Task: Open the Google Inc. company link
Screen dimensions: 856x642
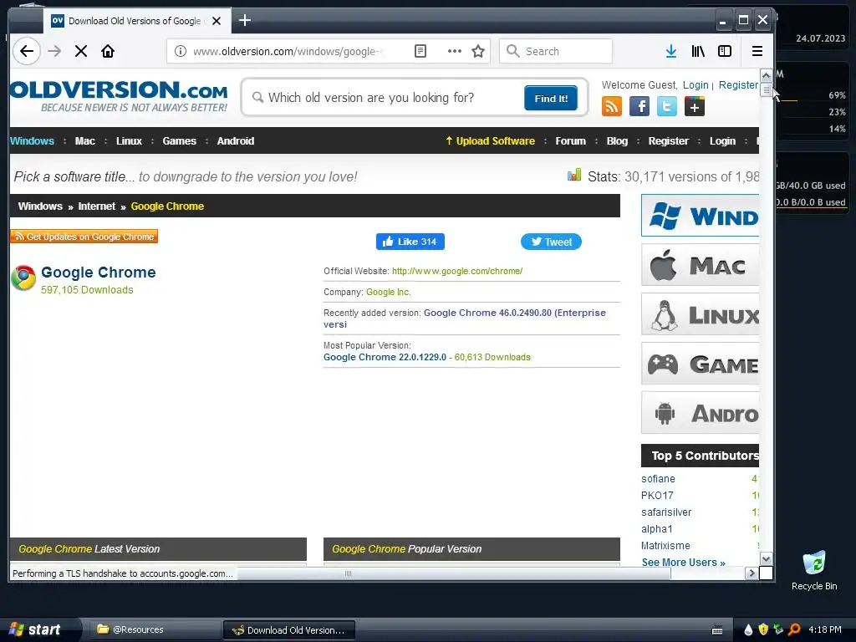Action: (x=388, y=292)
